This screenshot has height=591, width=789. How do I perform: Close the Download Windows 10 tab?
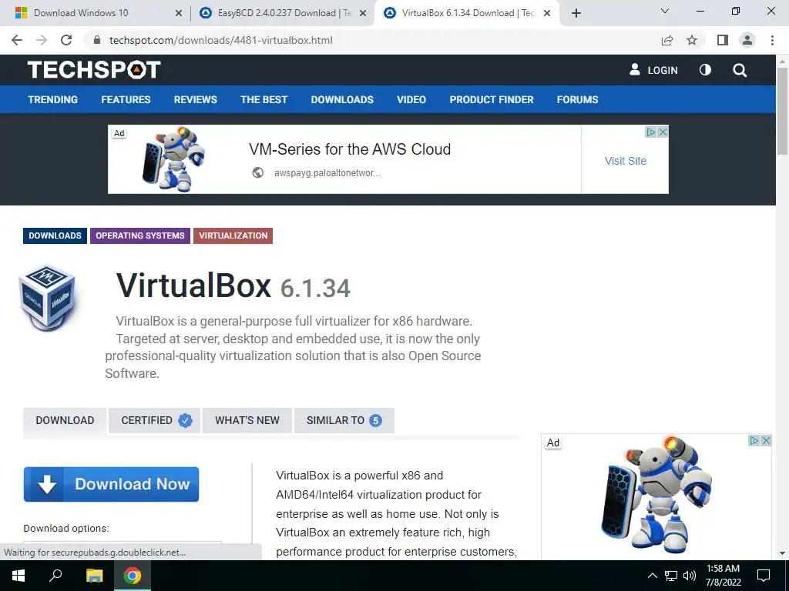click(x=178, y=14)
